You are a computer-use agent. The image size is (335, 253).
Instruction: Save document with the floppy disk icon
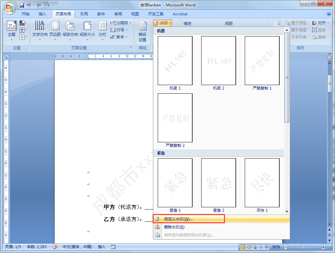[x=21, y=5]
